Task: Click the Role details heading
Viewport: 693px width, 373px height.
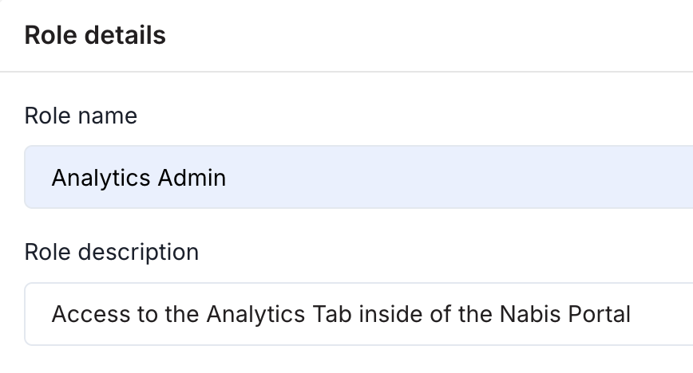Action: click(x=95, y=35)
